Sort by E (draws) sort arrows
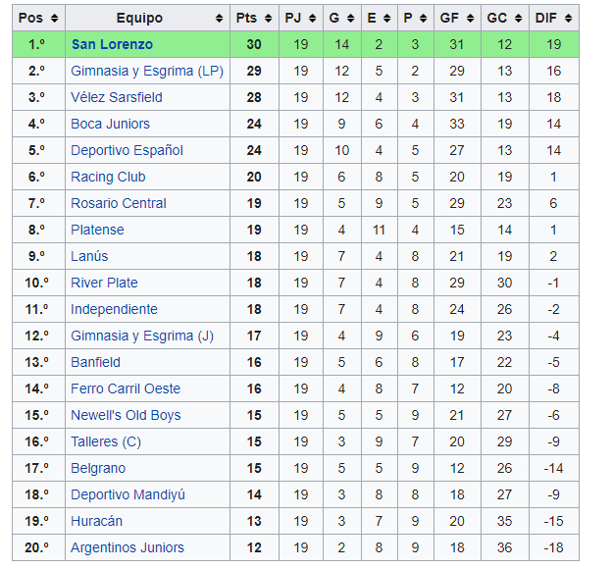612x569 pixels. 386,18
